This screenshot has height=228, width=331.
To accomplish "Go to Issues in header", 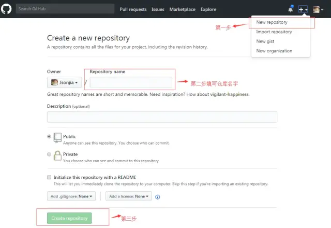I will click(158, 9).
